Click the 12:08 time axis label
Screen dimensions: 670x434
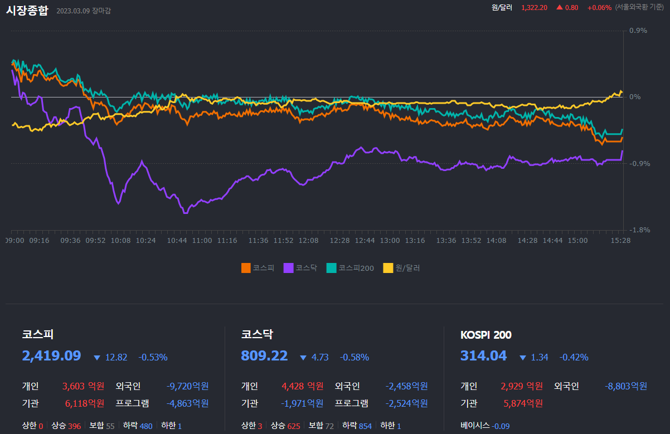(308, 240)
